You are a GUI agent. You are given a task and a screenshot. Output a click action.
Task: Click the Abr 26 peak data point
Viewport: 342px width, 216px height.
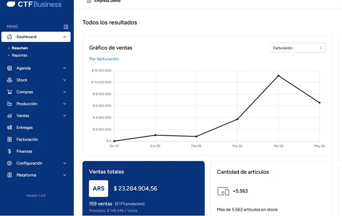click(278, 76)
